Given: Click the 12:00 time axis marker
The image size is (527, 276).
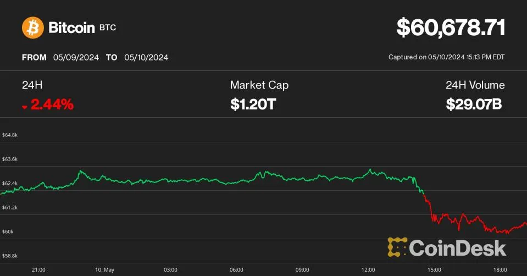Looking at the screenshot, I should 368,270.
